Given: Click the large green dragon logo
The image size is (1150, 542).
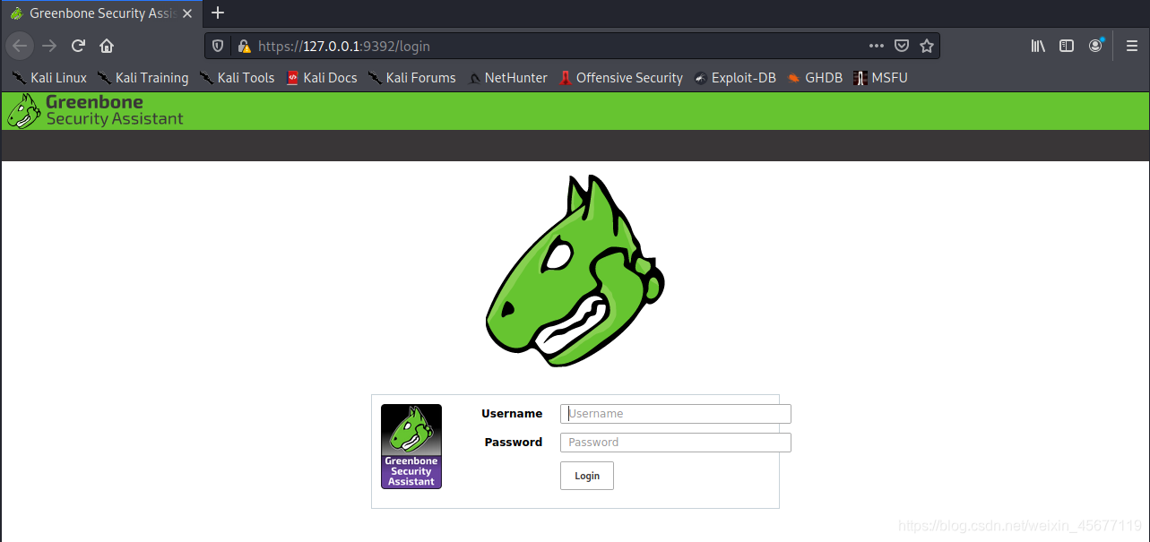Looking at the screenshot, I should point(575,271).
